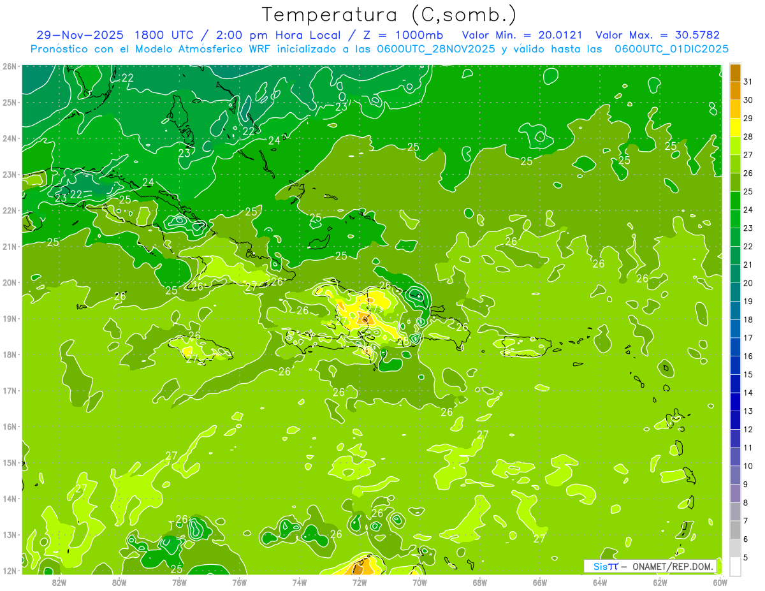This screenshot has width=765, height=591.
Task: Click the "24N" latitude axis label
Action: 9,138
